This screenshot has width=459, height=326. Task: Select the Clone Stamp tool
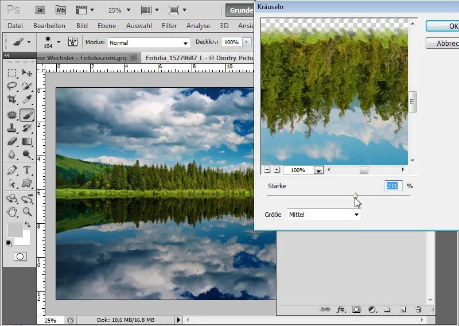pyautogui.click(x=12, y=128)
